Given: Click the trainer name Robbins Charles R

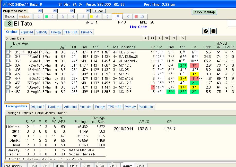Looking at the screenshot, I should 82,154.
